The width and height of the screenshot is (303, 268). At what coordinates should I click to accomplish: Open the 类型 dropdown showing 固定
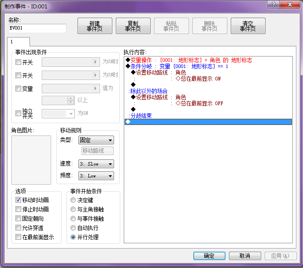click(x=96, y=140)
